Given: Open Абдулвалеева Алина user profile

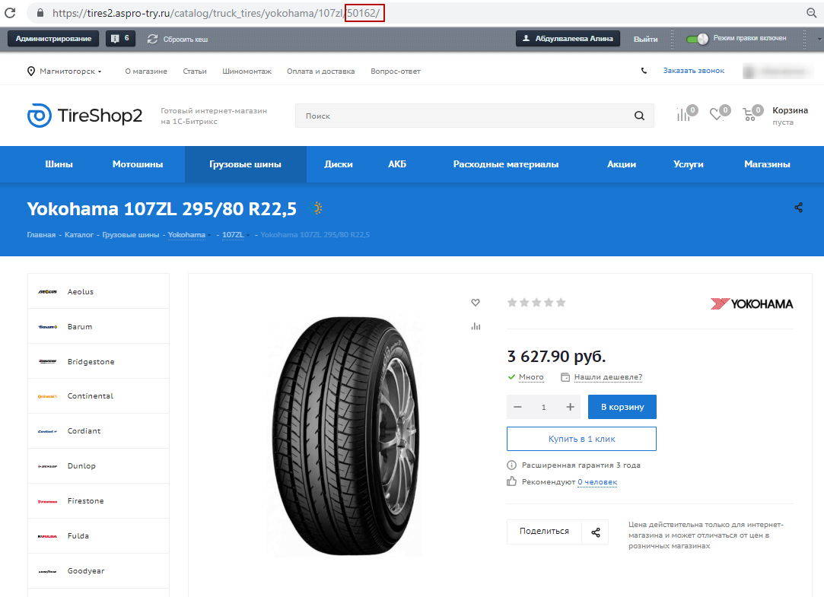Looking at the screenshot, I should click(x=568, y=38).
